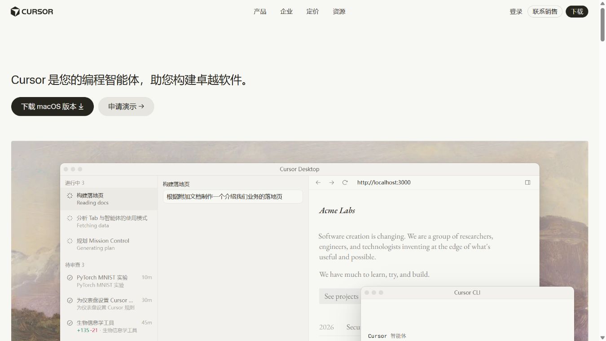The height and width of the screenshot is (341, 606).
Task: Click the 进行中 3 section label
Action: coord(75,183)
